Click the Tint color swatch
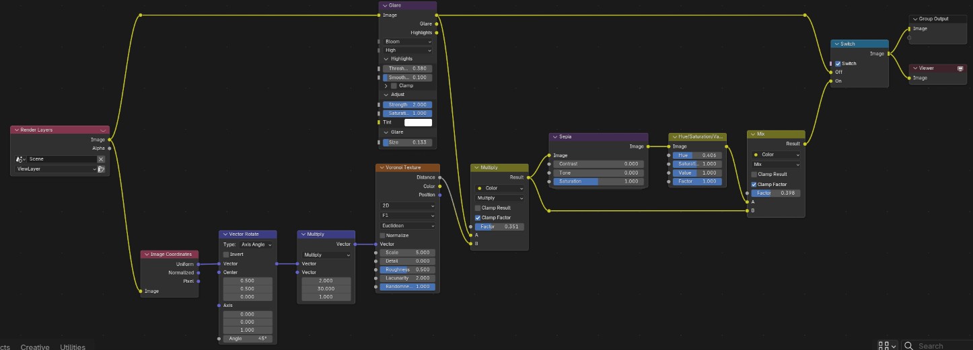 coord(418,122)
